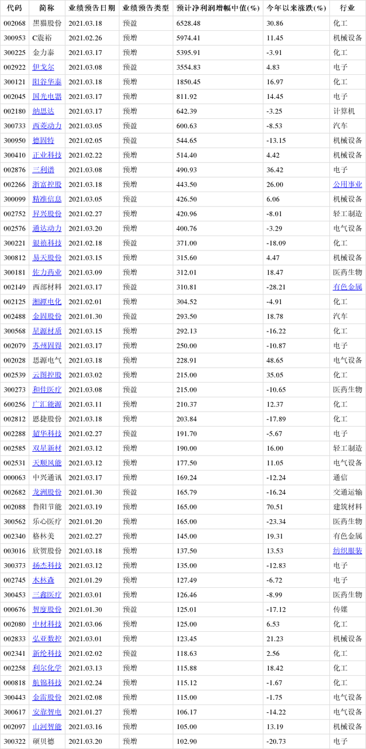Image resolution: width=366 pixels, height=749 pixels.
Task: Follow the 扬杰科技 link
Action: [47, 565]
